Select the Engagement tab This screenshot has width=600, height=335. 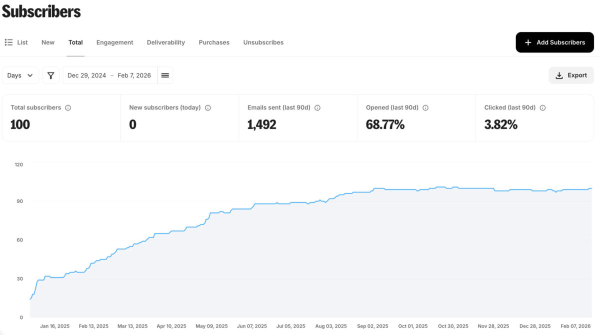pos(114,42)
